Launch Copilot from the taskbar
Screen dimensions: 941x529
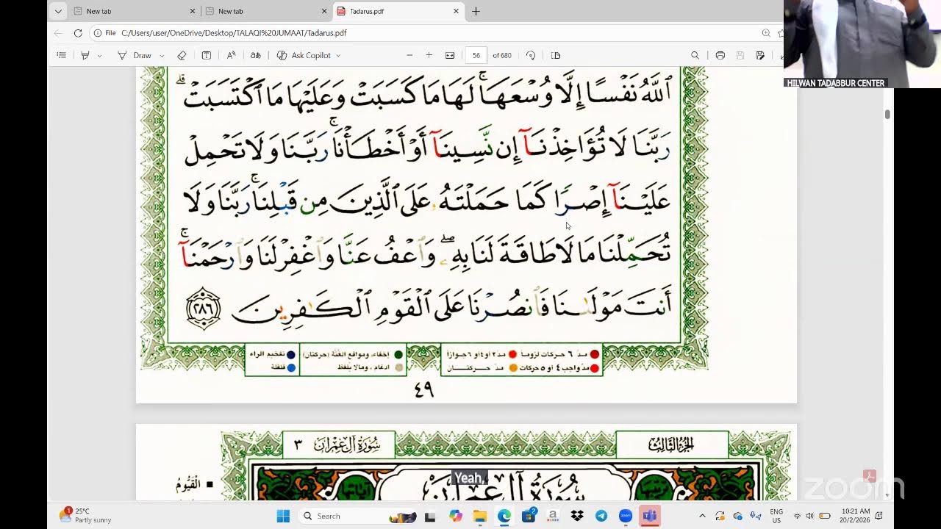click(456, 517)
